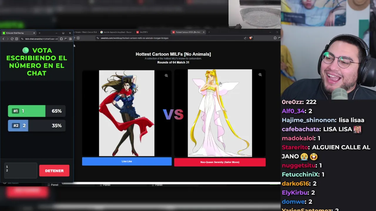Click chat username domwe
The width and height of the screenshot is (376, 211).
(293, 202)
